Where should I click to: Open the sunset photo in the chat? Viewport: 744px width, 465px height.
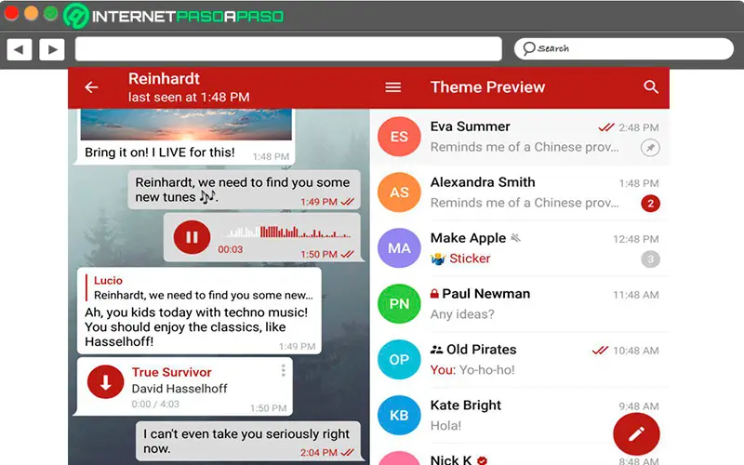pyautogui.click(x=186, y=125)
